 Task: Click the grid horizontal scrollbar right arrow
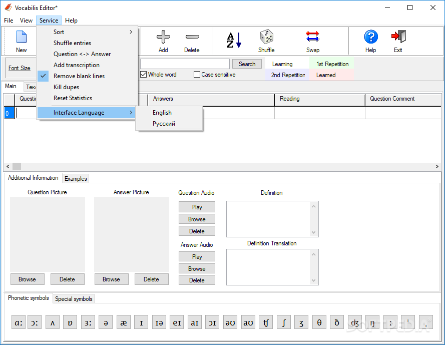point(437,166)
